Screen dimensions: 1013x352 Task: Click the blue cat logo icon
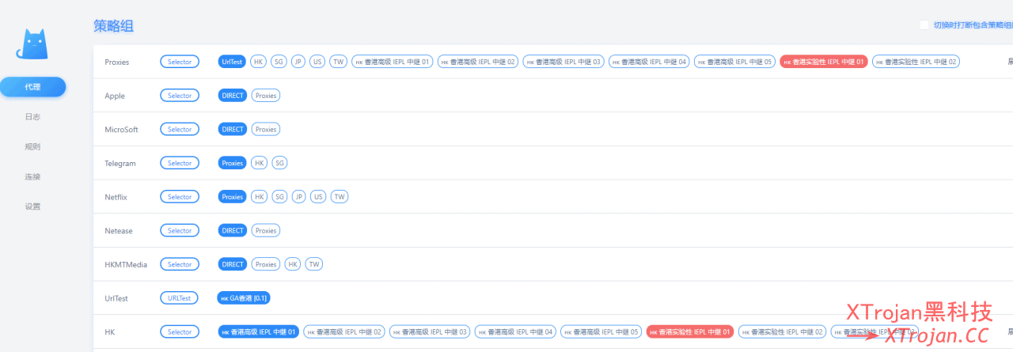pos(32,45)
